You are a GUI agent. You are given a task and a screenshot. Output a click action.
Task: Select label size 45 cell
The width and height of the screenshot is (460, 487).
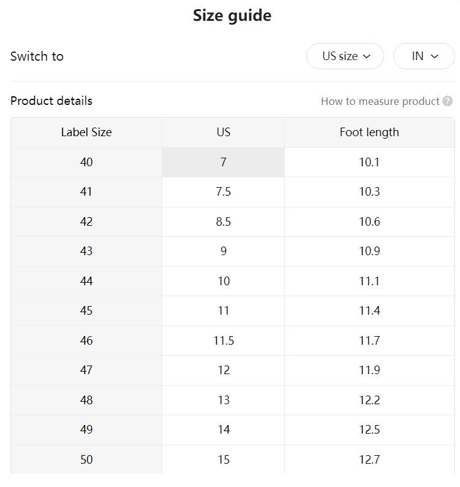[86, 311]
